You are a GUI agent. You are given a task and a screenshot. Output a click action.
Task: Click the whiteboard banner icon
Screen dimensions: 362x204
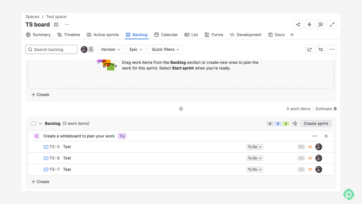tap(36, 136)
